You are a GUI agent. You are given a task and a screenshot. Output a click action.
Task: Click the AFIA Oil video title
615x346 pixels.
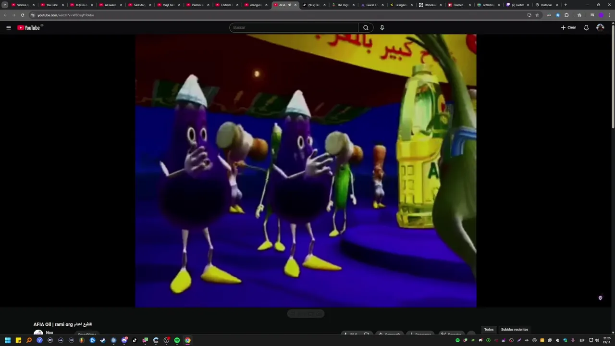(x=62, y=324)
